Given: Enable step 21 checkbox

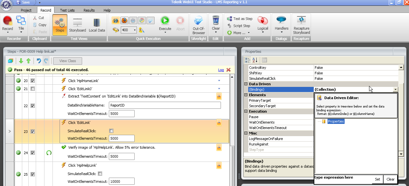Looking at the screenshot, I should 33,88.
